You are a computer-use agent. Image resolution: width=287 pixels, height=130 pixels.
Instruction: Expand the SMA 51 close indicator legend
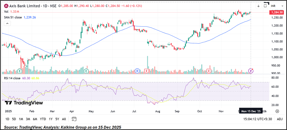13,17
